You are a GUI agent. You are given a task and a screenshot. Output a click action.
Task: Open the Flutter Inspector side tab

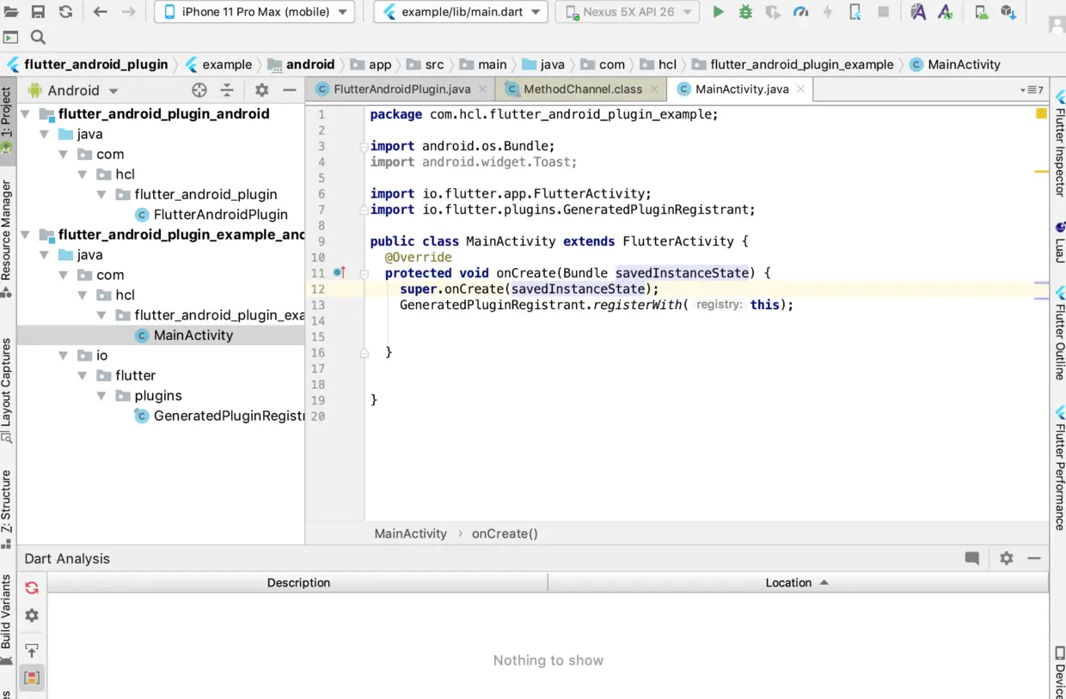(1059, 143)
